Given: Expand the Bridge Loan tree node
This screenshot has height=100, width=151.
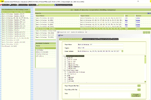Looking at the screenshot, I should coord(65,74).
